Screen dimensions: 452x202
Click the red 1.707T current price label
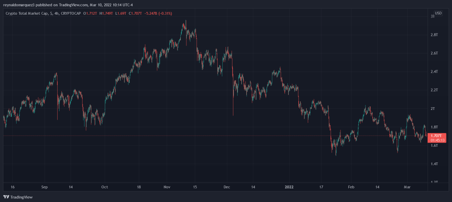pyautogui.click(x=436, y=136)
